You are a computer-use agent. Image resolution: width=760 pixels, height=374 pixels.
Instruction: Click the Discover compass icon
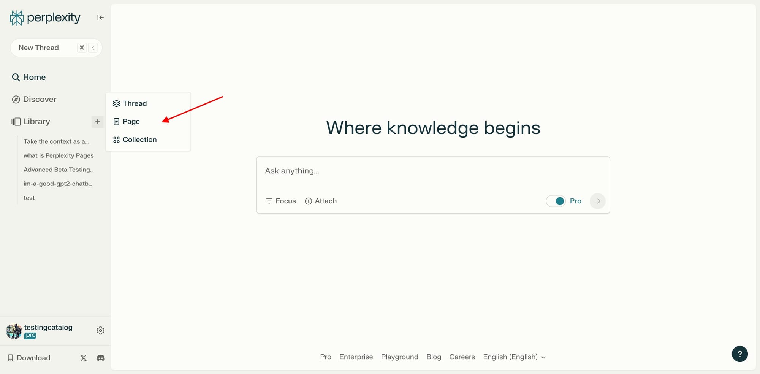(16, 99)
